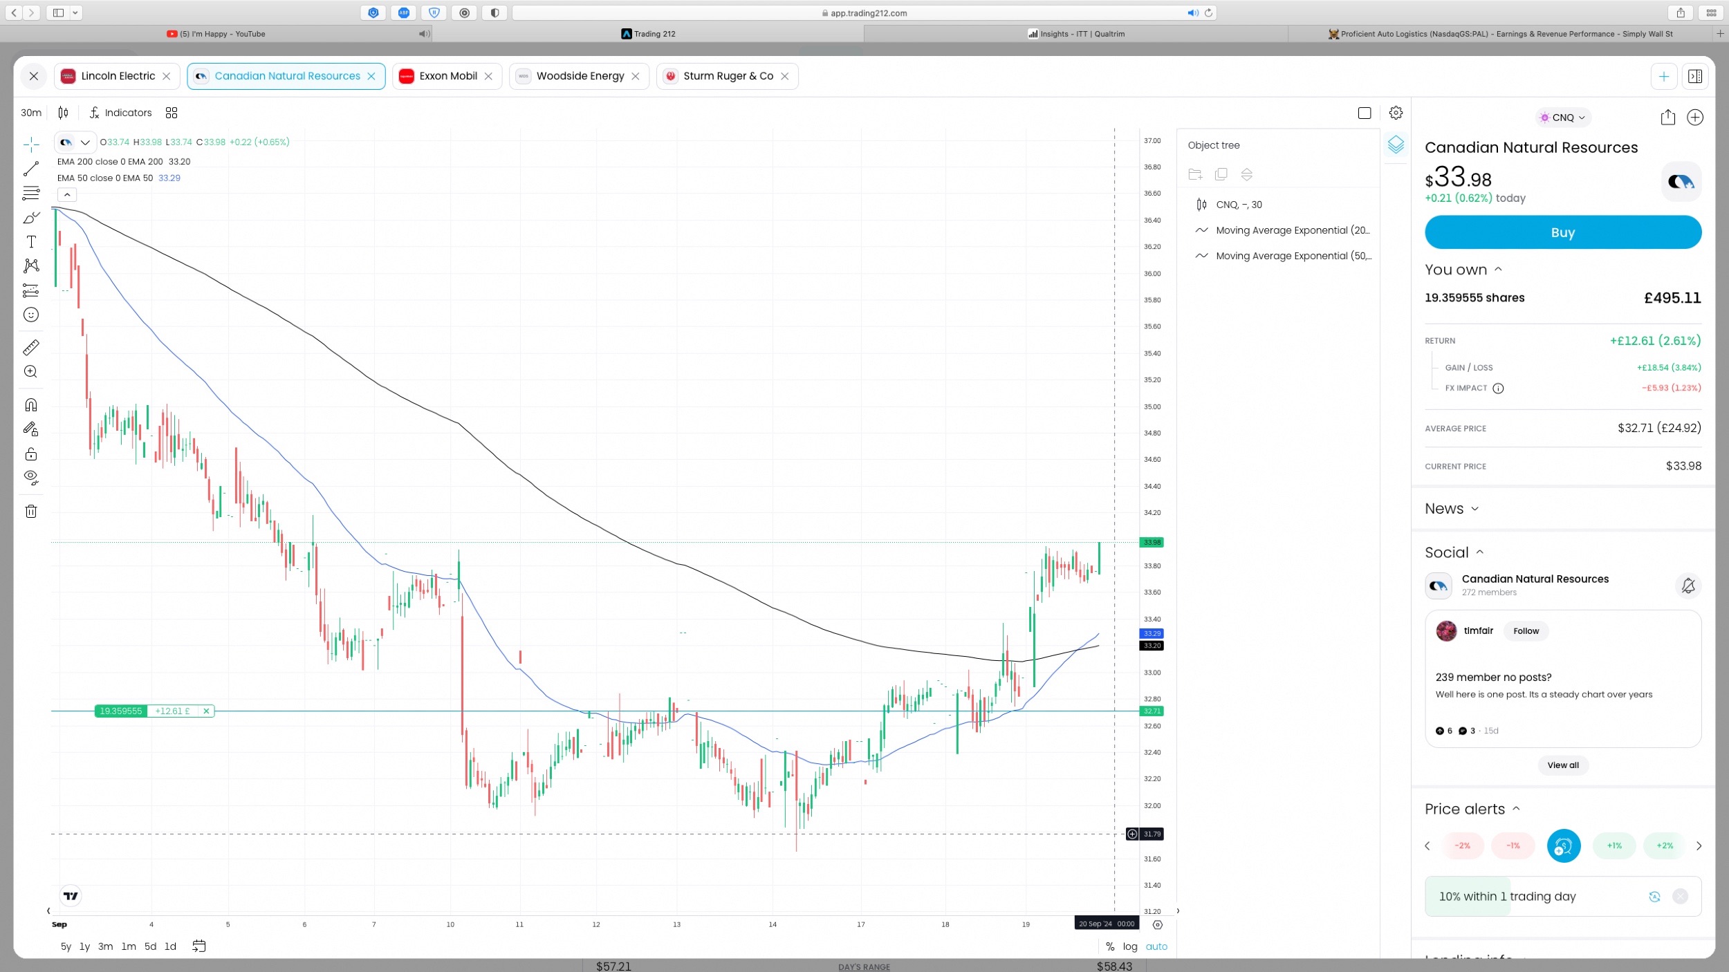The width and height of the screenshot is (1729, 972).
Task: Follow user timfair
Action: click(1526, 631)
